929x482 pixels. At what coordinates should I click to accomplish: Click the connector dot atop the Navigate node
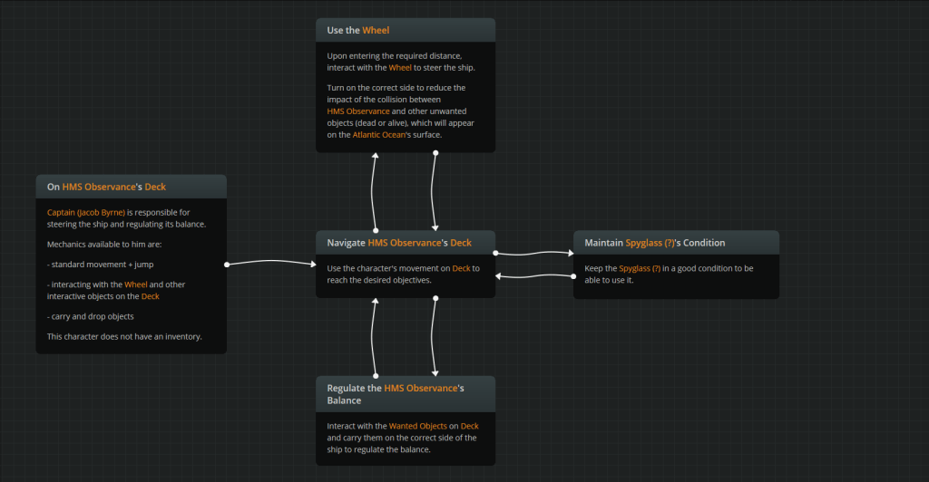(376, 231)
